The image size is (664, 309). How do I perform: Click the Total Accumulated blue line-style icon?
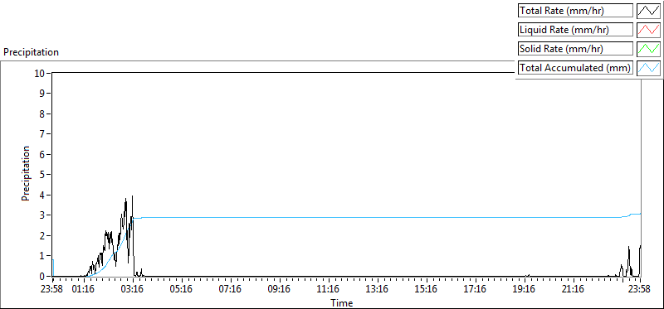649,68
